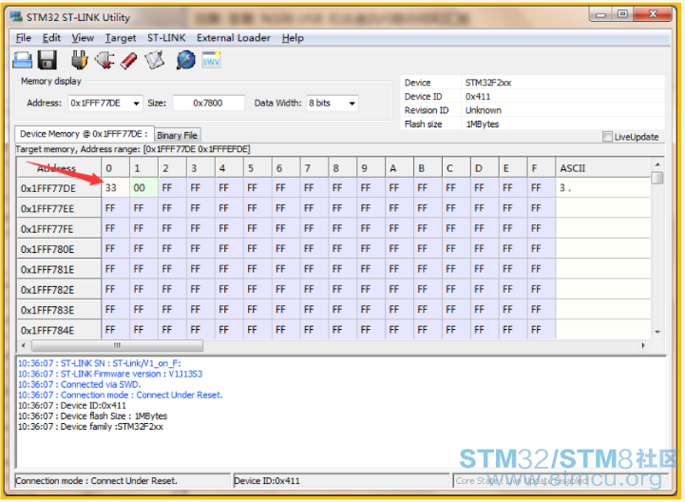Click column header F in memory table
Viewport: 685px width, 502px height.
pos(542,168)
